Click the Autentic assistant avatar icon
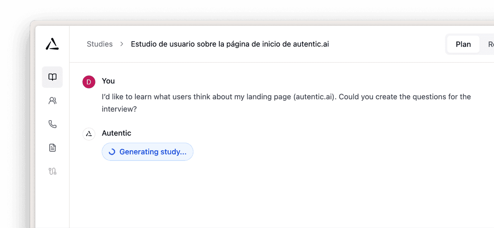 (x=89, y=134)
